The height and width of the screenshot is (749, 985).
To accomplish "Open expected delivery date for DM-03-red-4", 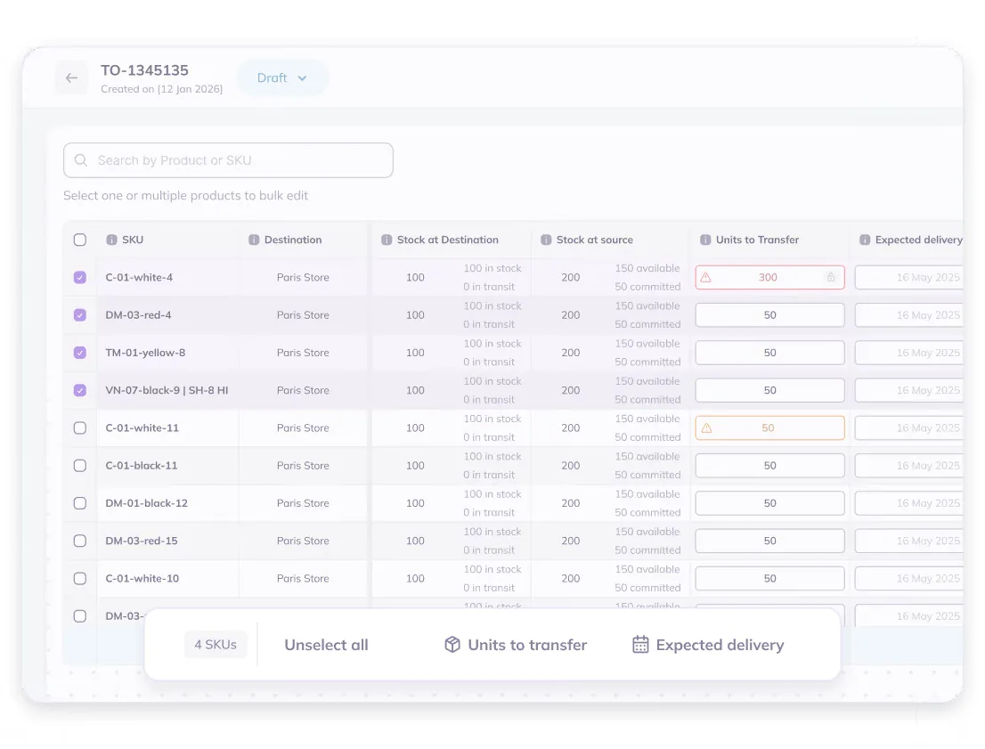I will coord(909,314).
